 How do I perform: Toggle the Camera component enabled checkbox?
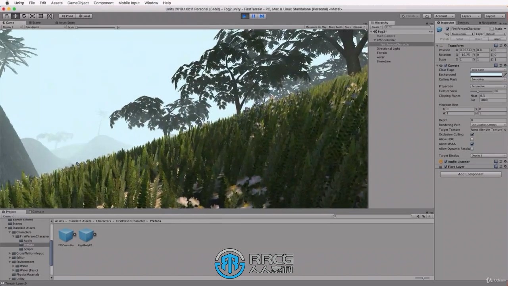(446, 66)
